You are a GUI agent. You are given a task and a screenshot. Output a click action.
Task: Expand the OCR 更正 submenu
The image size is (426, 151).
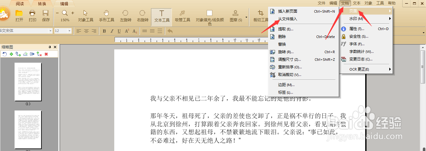(x=366, y=69)
